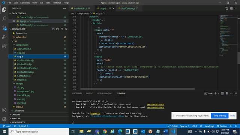Refresh the Explorer tree
Screen dimensions: 240x135
[62, 29]
